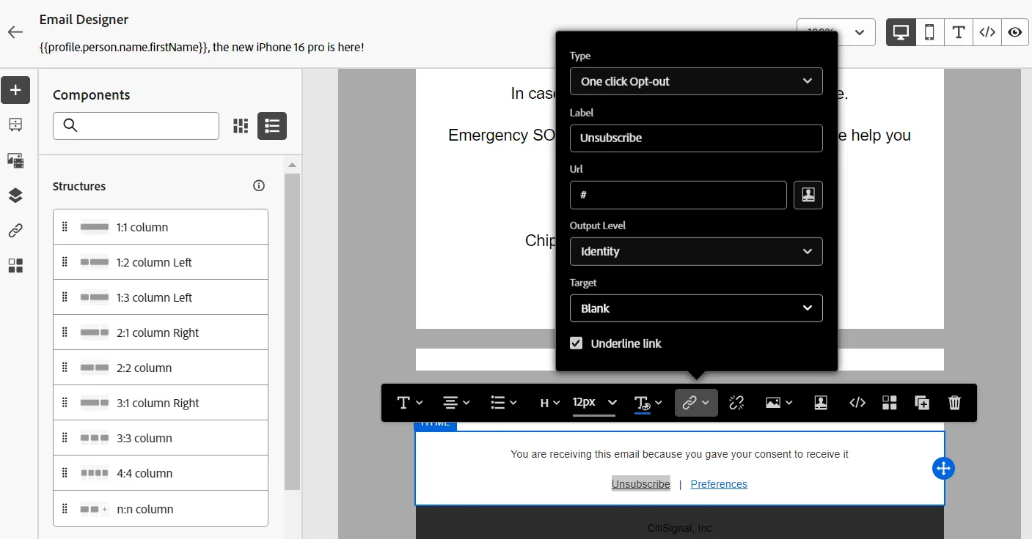1032x539 pixels.
Task: Click the personalization icon beside the Url field
Action: (808, 195)
